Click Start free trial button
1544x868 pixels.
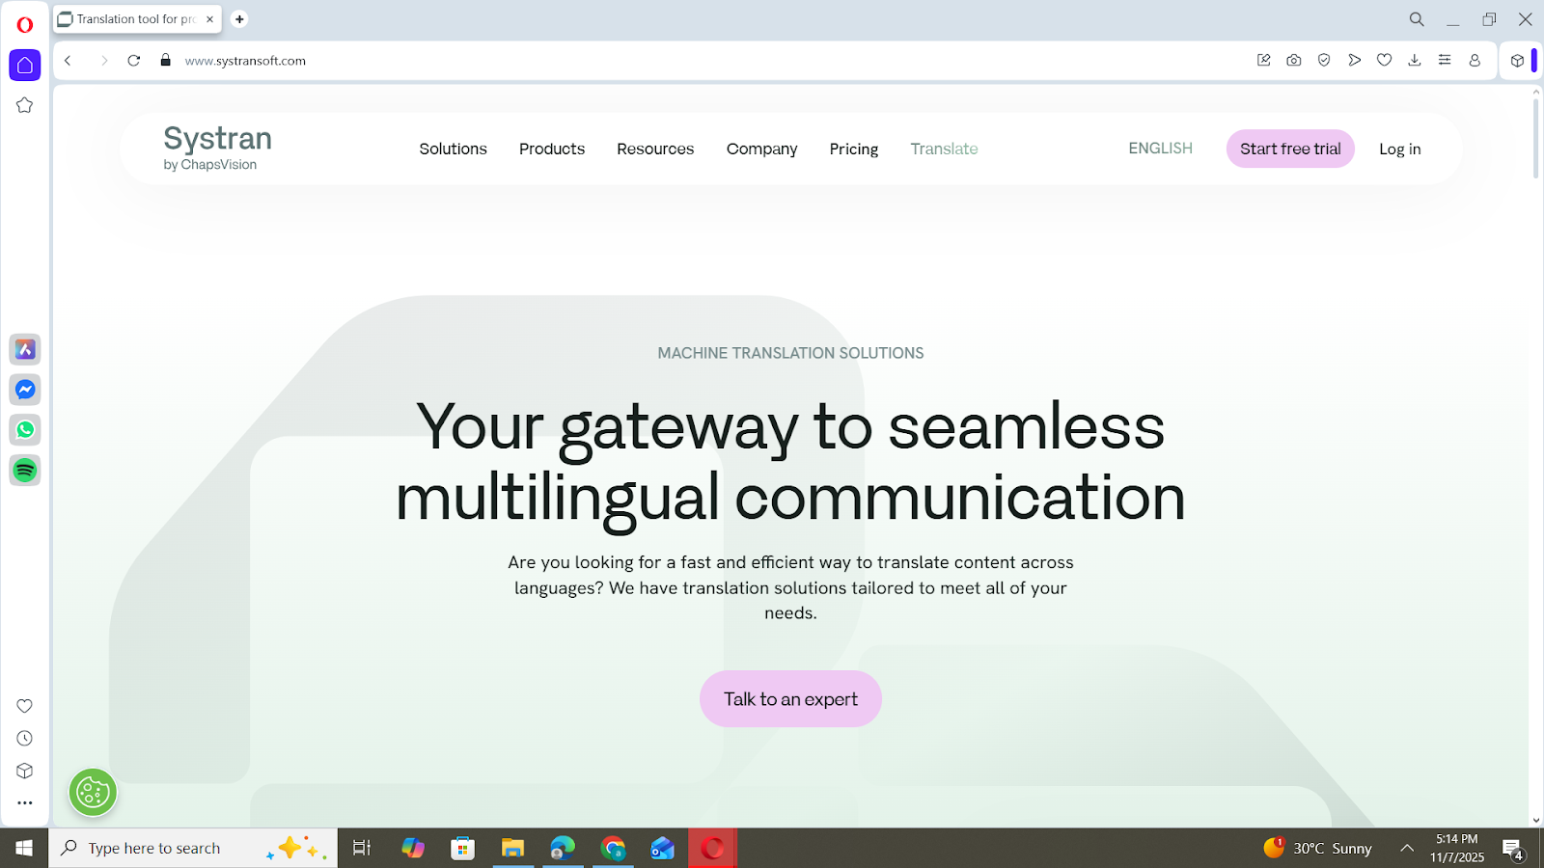click(x=1290, y=149)
